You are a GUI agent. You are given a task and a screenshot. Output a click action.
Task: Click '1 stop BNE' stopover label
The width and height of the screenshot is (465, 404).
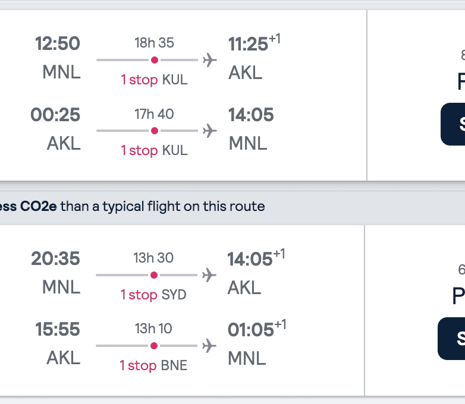click(153, 366)
